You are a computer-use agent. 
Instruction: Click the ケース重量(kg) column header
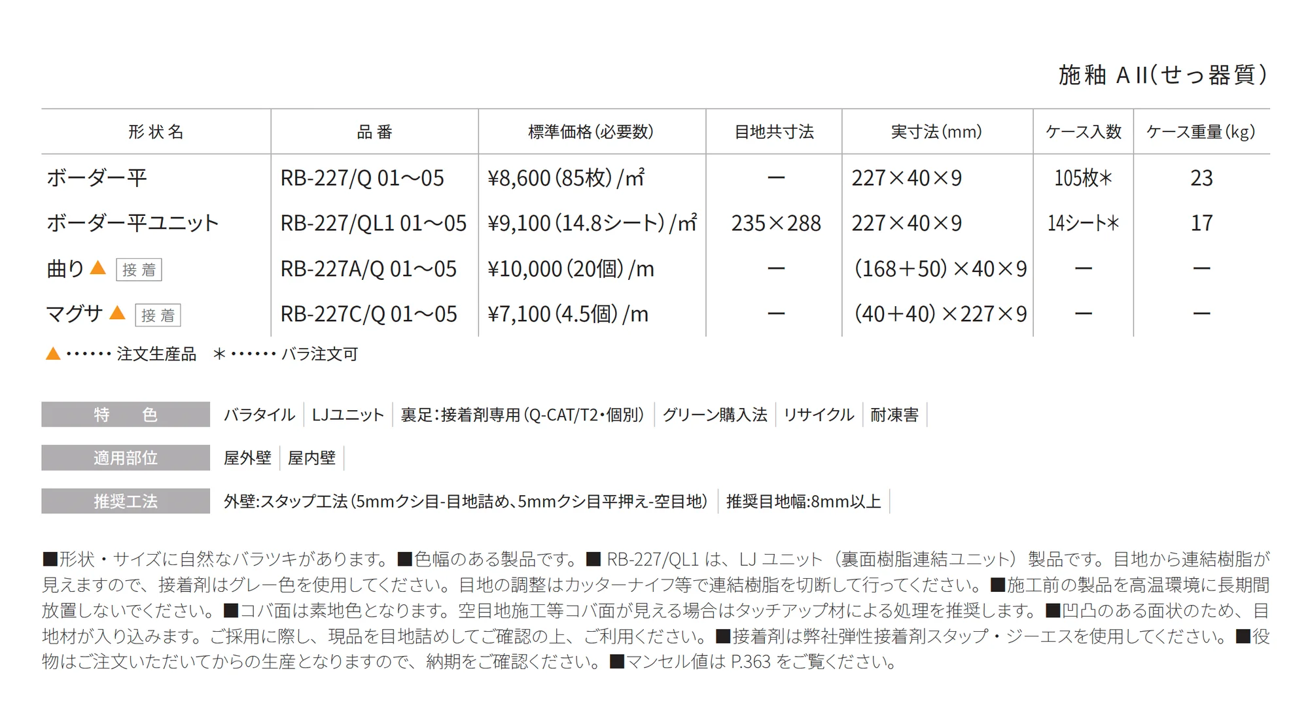tap(1201, 131)
